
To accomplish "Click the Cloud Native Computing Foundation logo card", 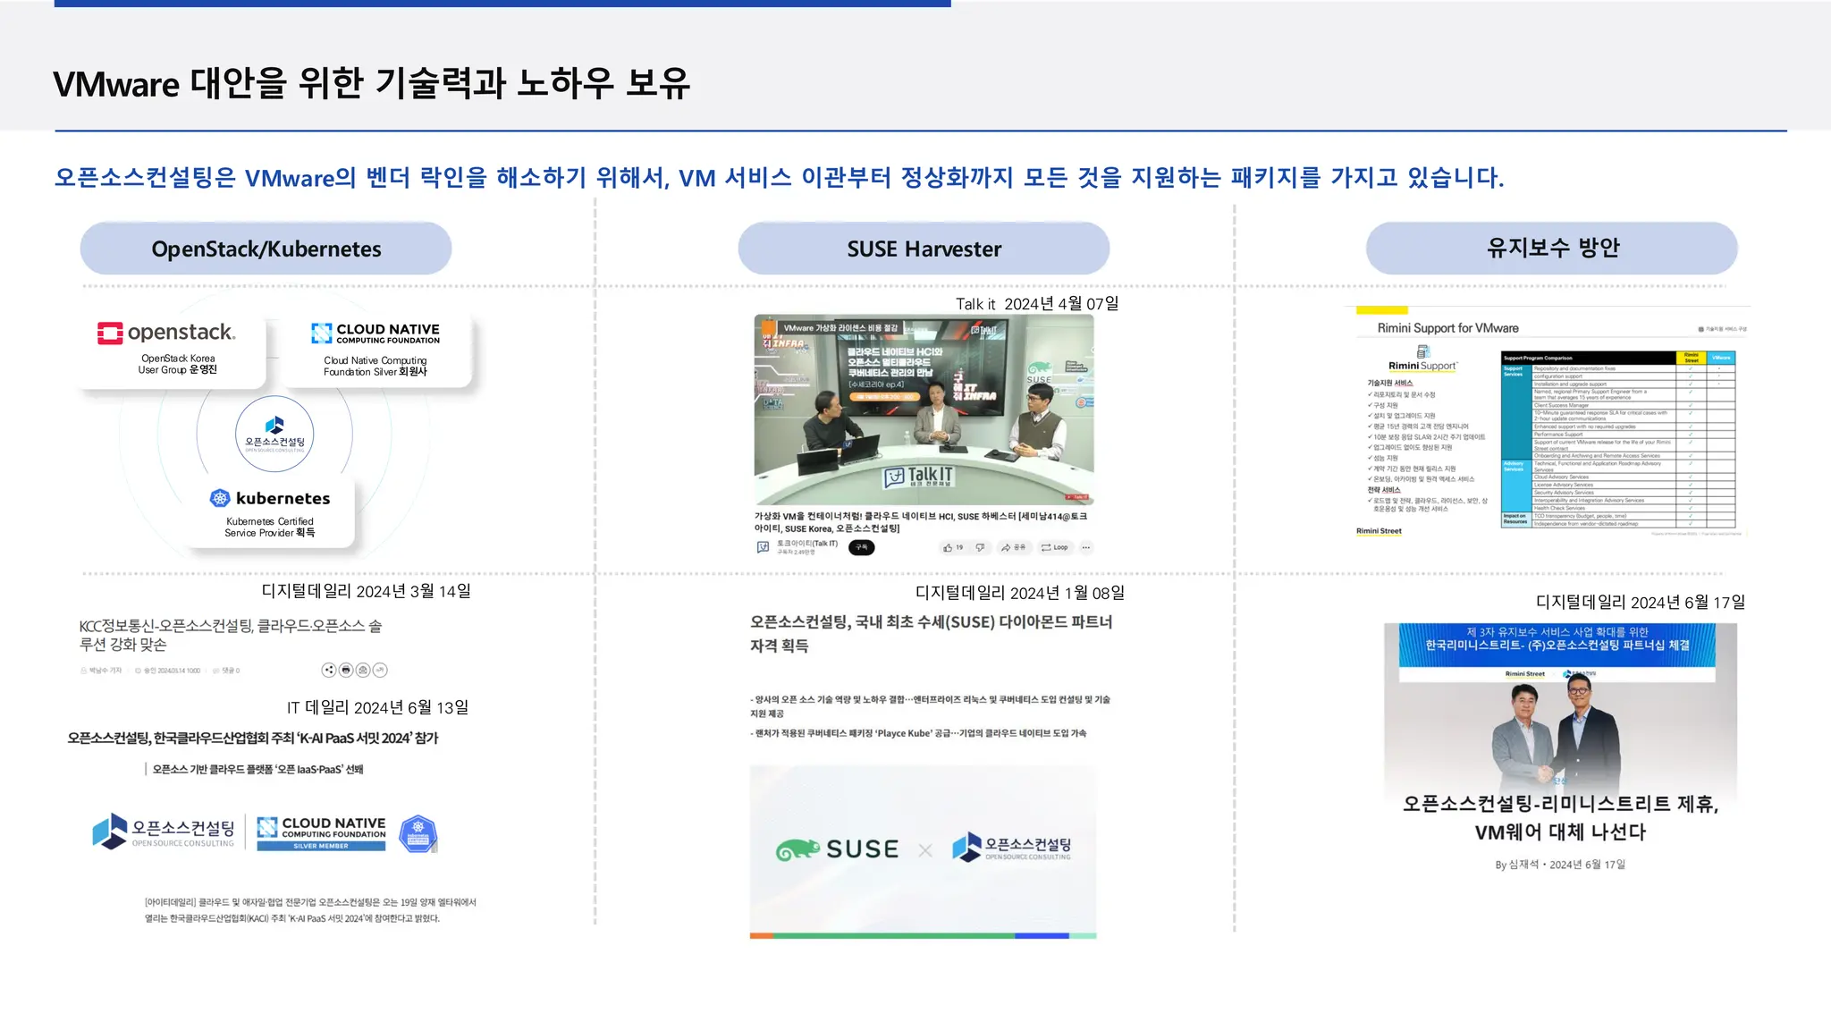I will [375, 349].
